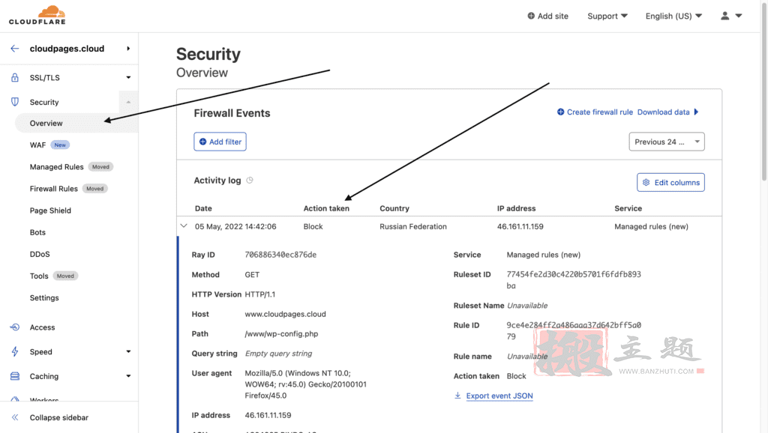Image resolution: width=768 pixels, height=433 pixels.
Task: Expand the SSL/TLS menu section
Action: pos(128,77)
